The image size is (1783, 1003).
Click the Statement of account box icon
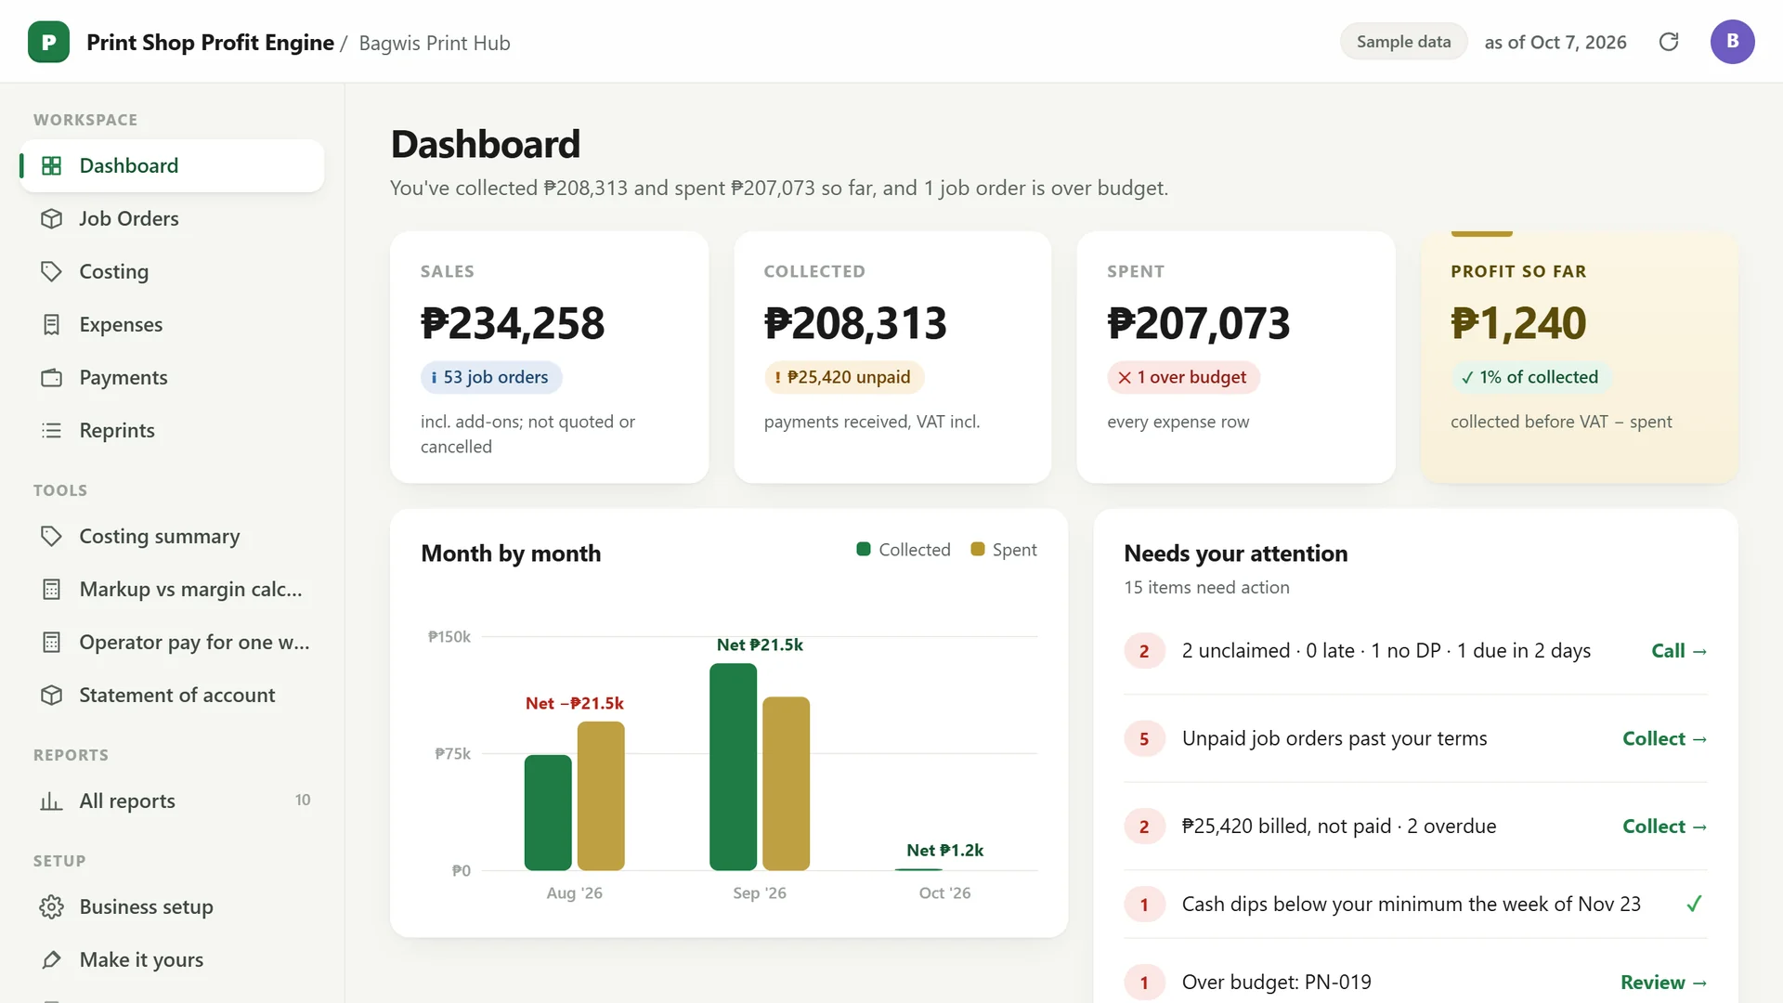coord(52,695)
